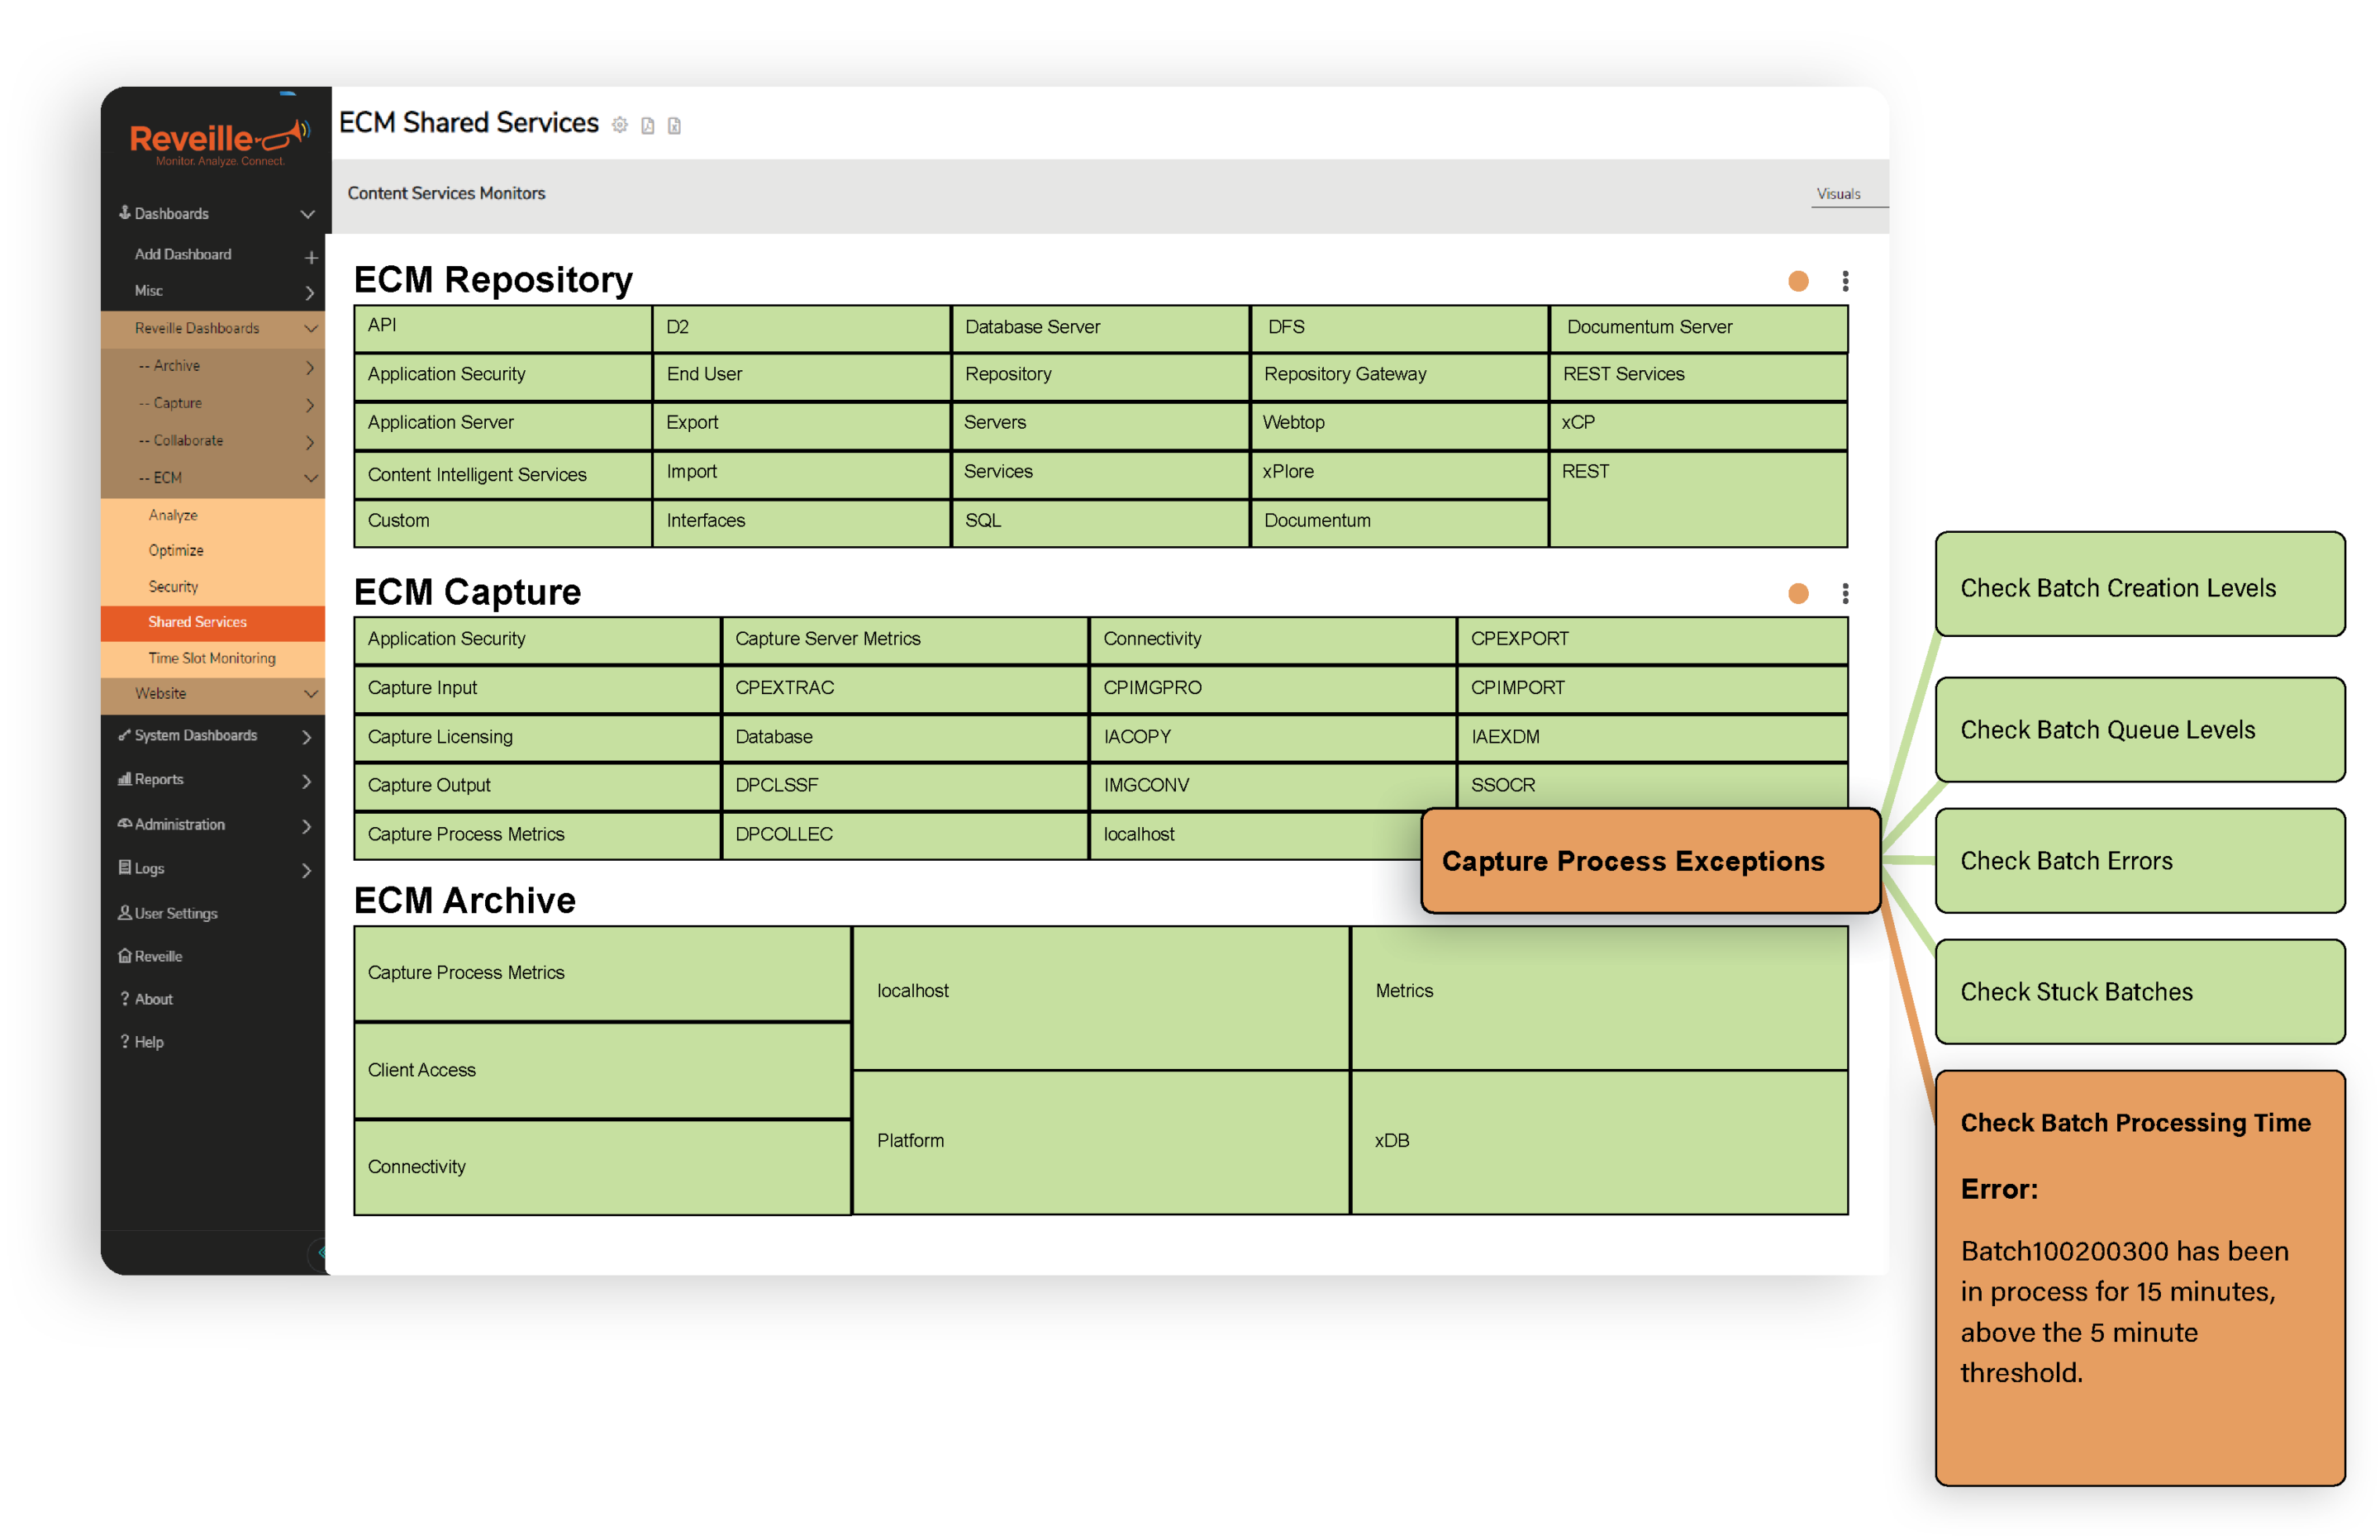The height and width of the screenshot is (1540, 2380).
Task: Click the Visuals button
Action: tap(1840, 193)
